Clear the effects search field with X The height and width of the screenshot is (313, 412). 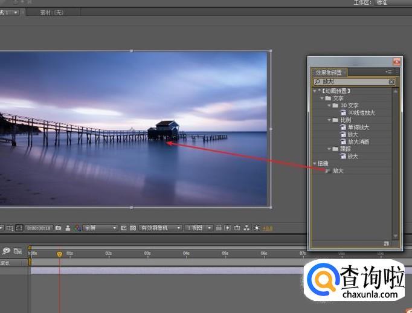(391, 82)
